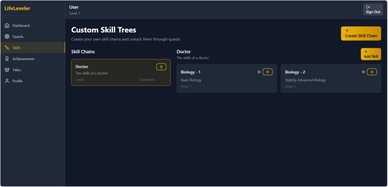Select the Skills menu item
388x187 pixels.
(x=33, y=47)
